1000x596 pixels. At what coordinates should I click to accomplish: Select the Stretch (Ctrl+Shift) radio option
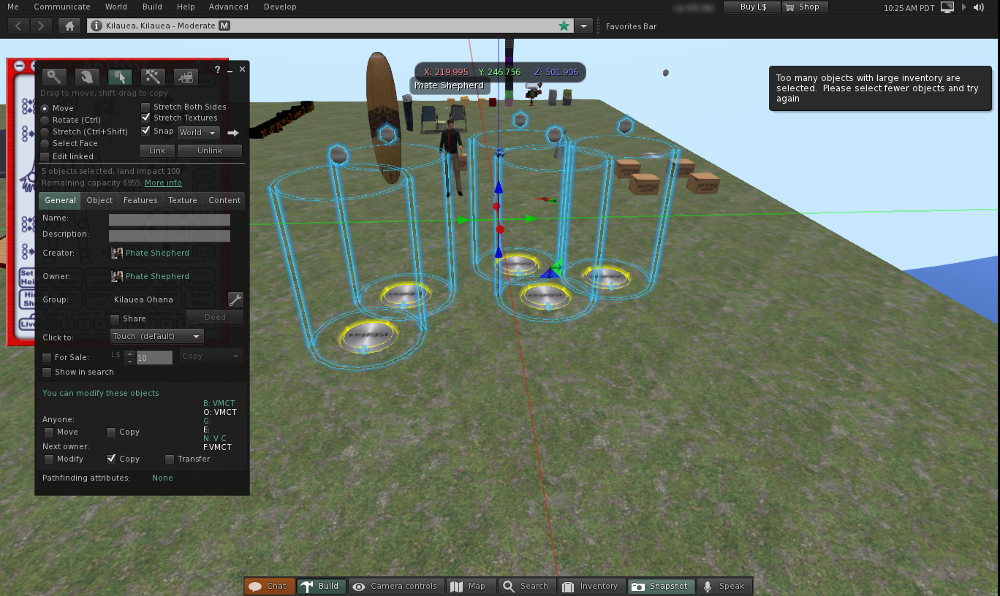[45, 131]
